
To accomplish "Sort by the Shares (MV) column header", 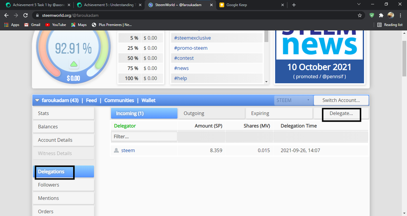I will pos(257,126).
